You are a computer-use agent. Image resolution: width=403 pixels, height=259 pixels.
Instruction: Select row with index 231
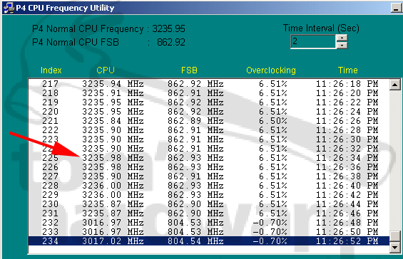pyautogui.click(x=209, y=213)
